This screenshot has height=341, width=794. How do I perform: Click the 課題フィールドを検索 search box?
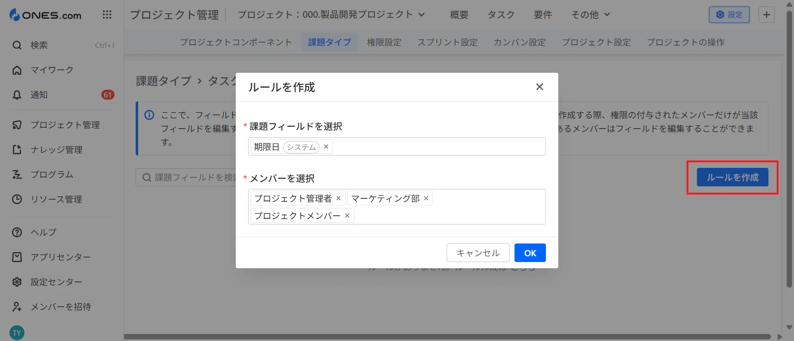186,177
